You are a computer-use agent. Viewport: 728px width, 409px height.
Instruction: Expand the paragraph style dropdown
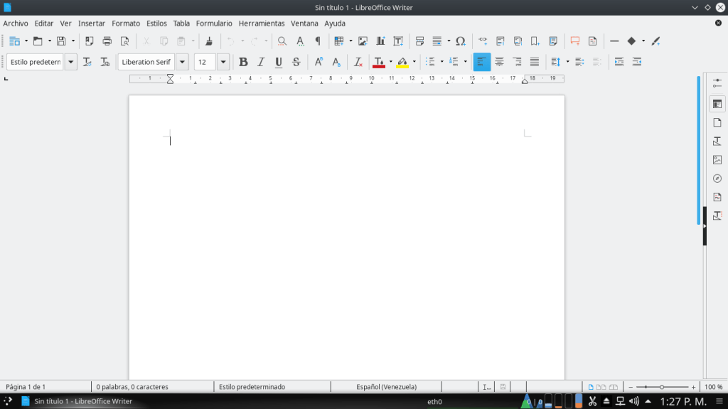pos(71,62)
